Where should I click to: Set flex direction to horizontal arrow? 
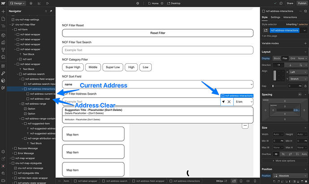[279, 65]
